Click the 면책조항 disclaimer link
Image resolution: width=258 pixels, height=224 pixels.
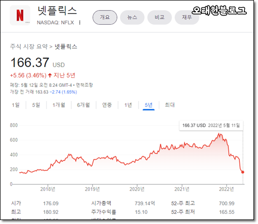84,85
